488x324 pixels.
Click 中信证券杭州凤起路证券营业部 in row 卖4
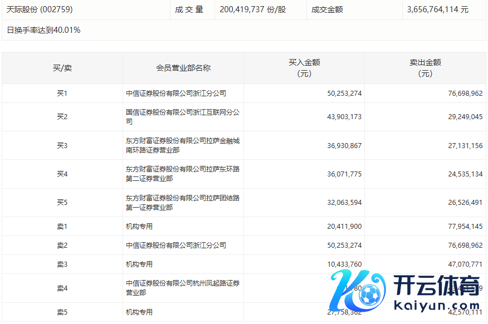[x=183, y=288]
